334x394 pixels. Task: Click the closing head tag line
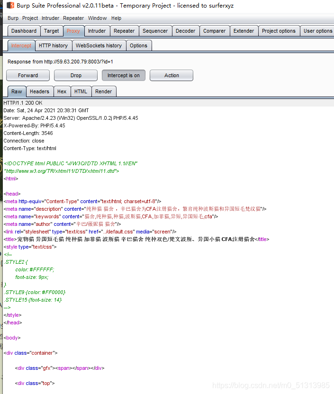pos(13,322)
